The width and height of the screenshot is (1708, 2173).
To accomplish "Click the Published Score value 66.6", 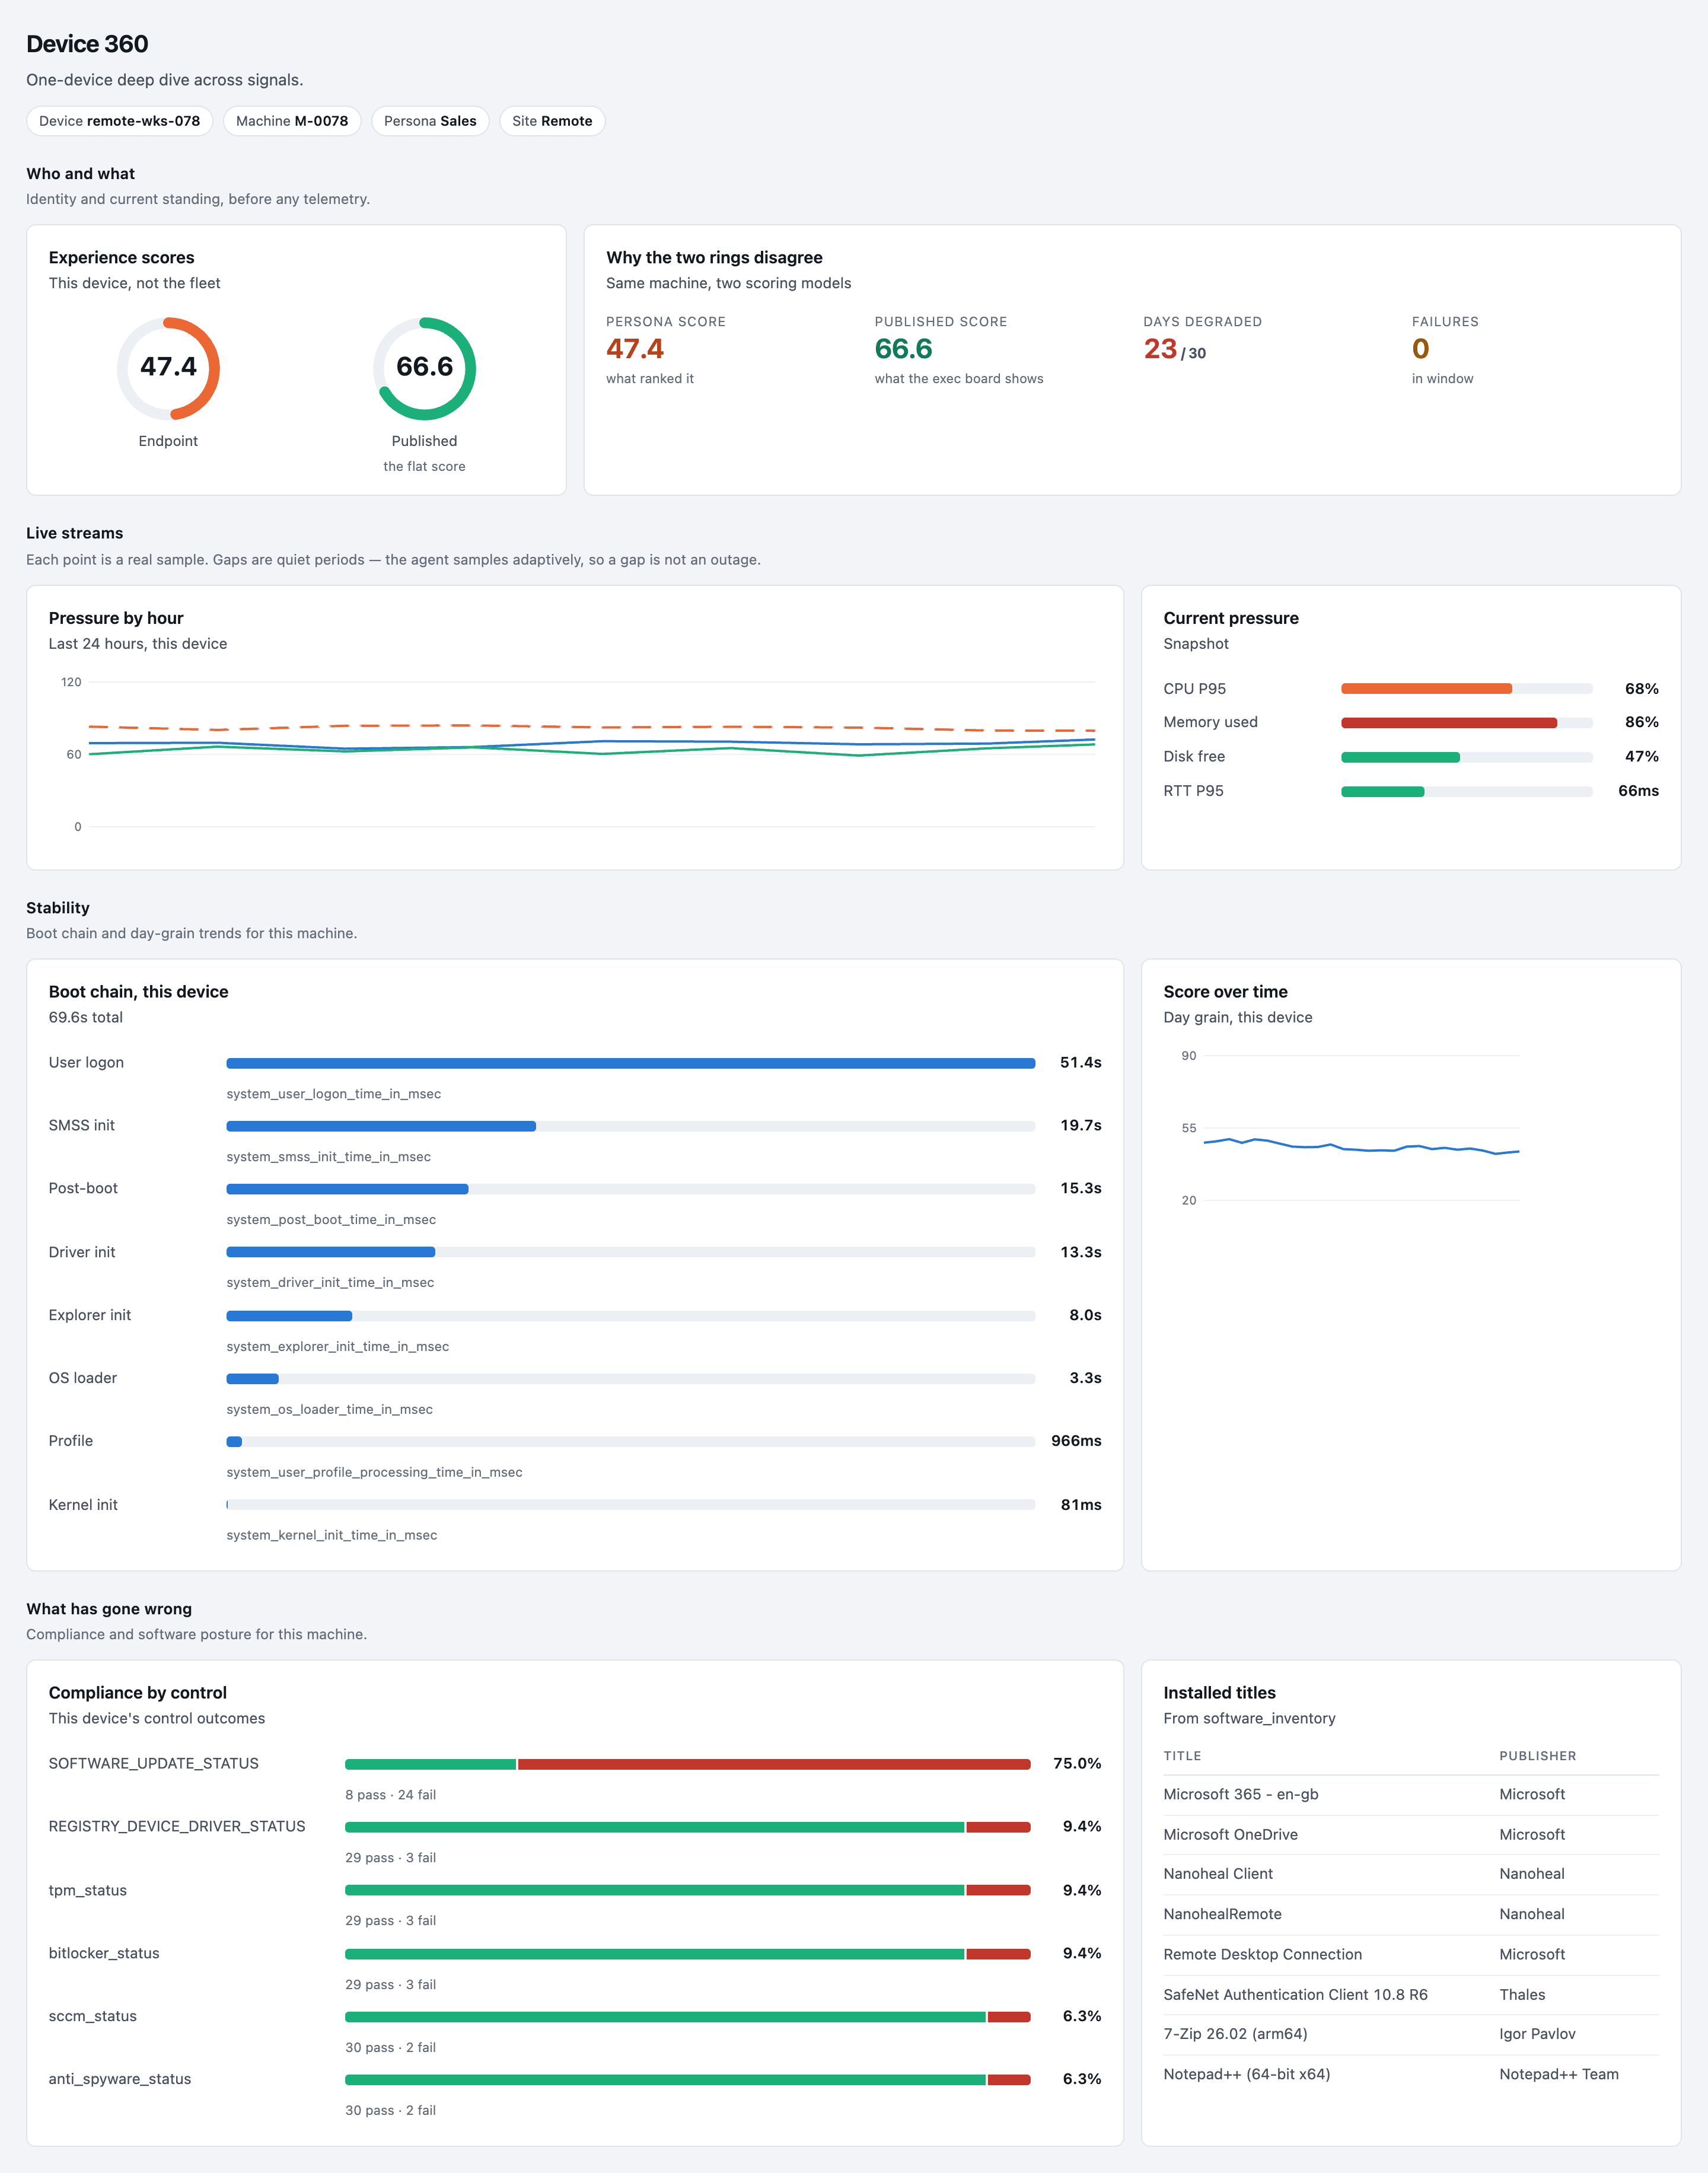I will 903,349.
